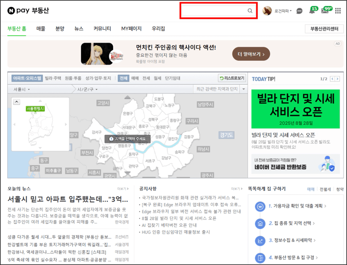Click the 리스트로보기 button
Image resolution: width=347 pixels, height=265 pixels.
[x=232, y=78]
